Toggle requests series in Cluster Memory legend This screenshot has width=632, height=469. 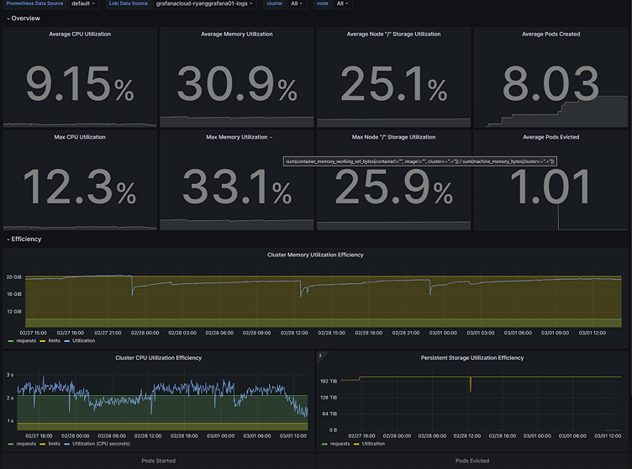[25, 341]
